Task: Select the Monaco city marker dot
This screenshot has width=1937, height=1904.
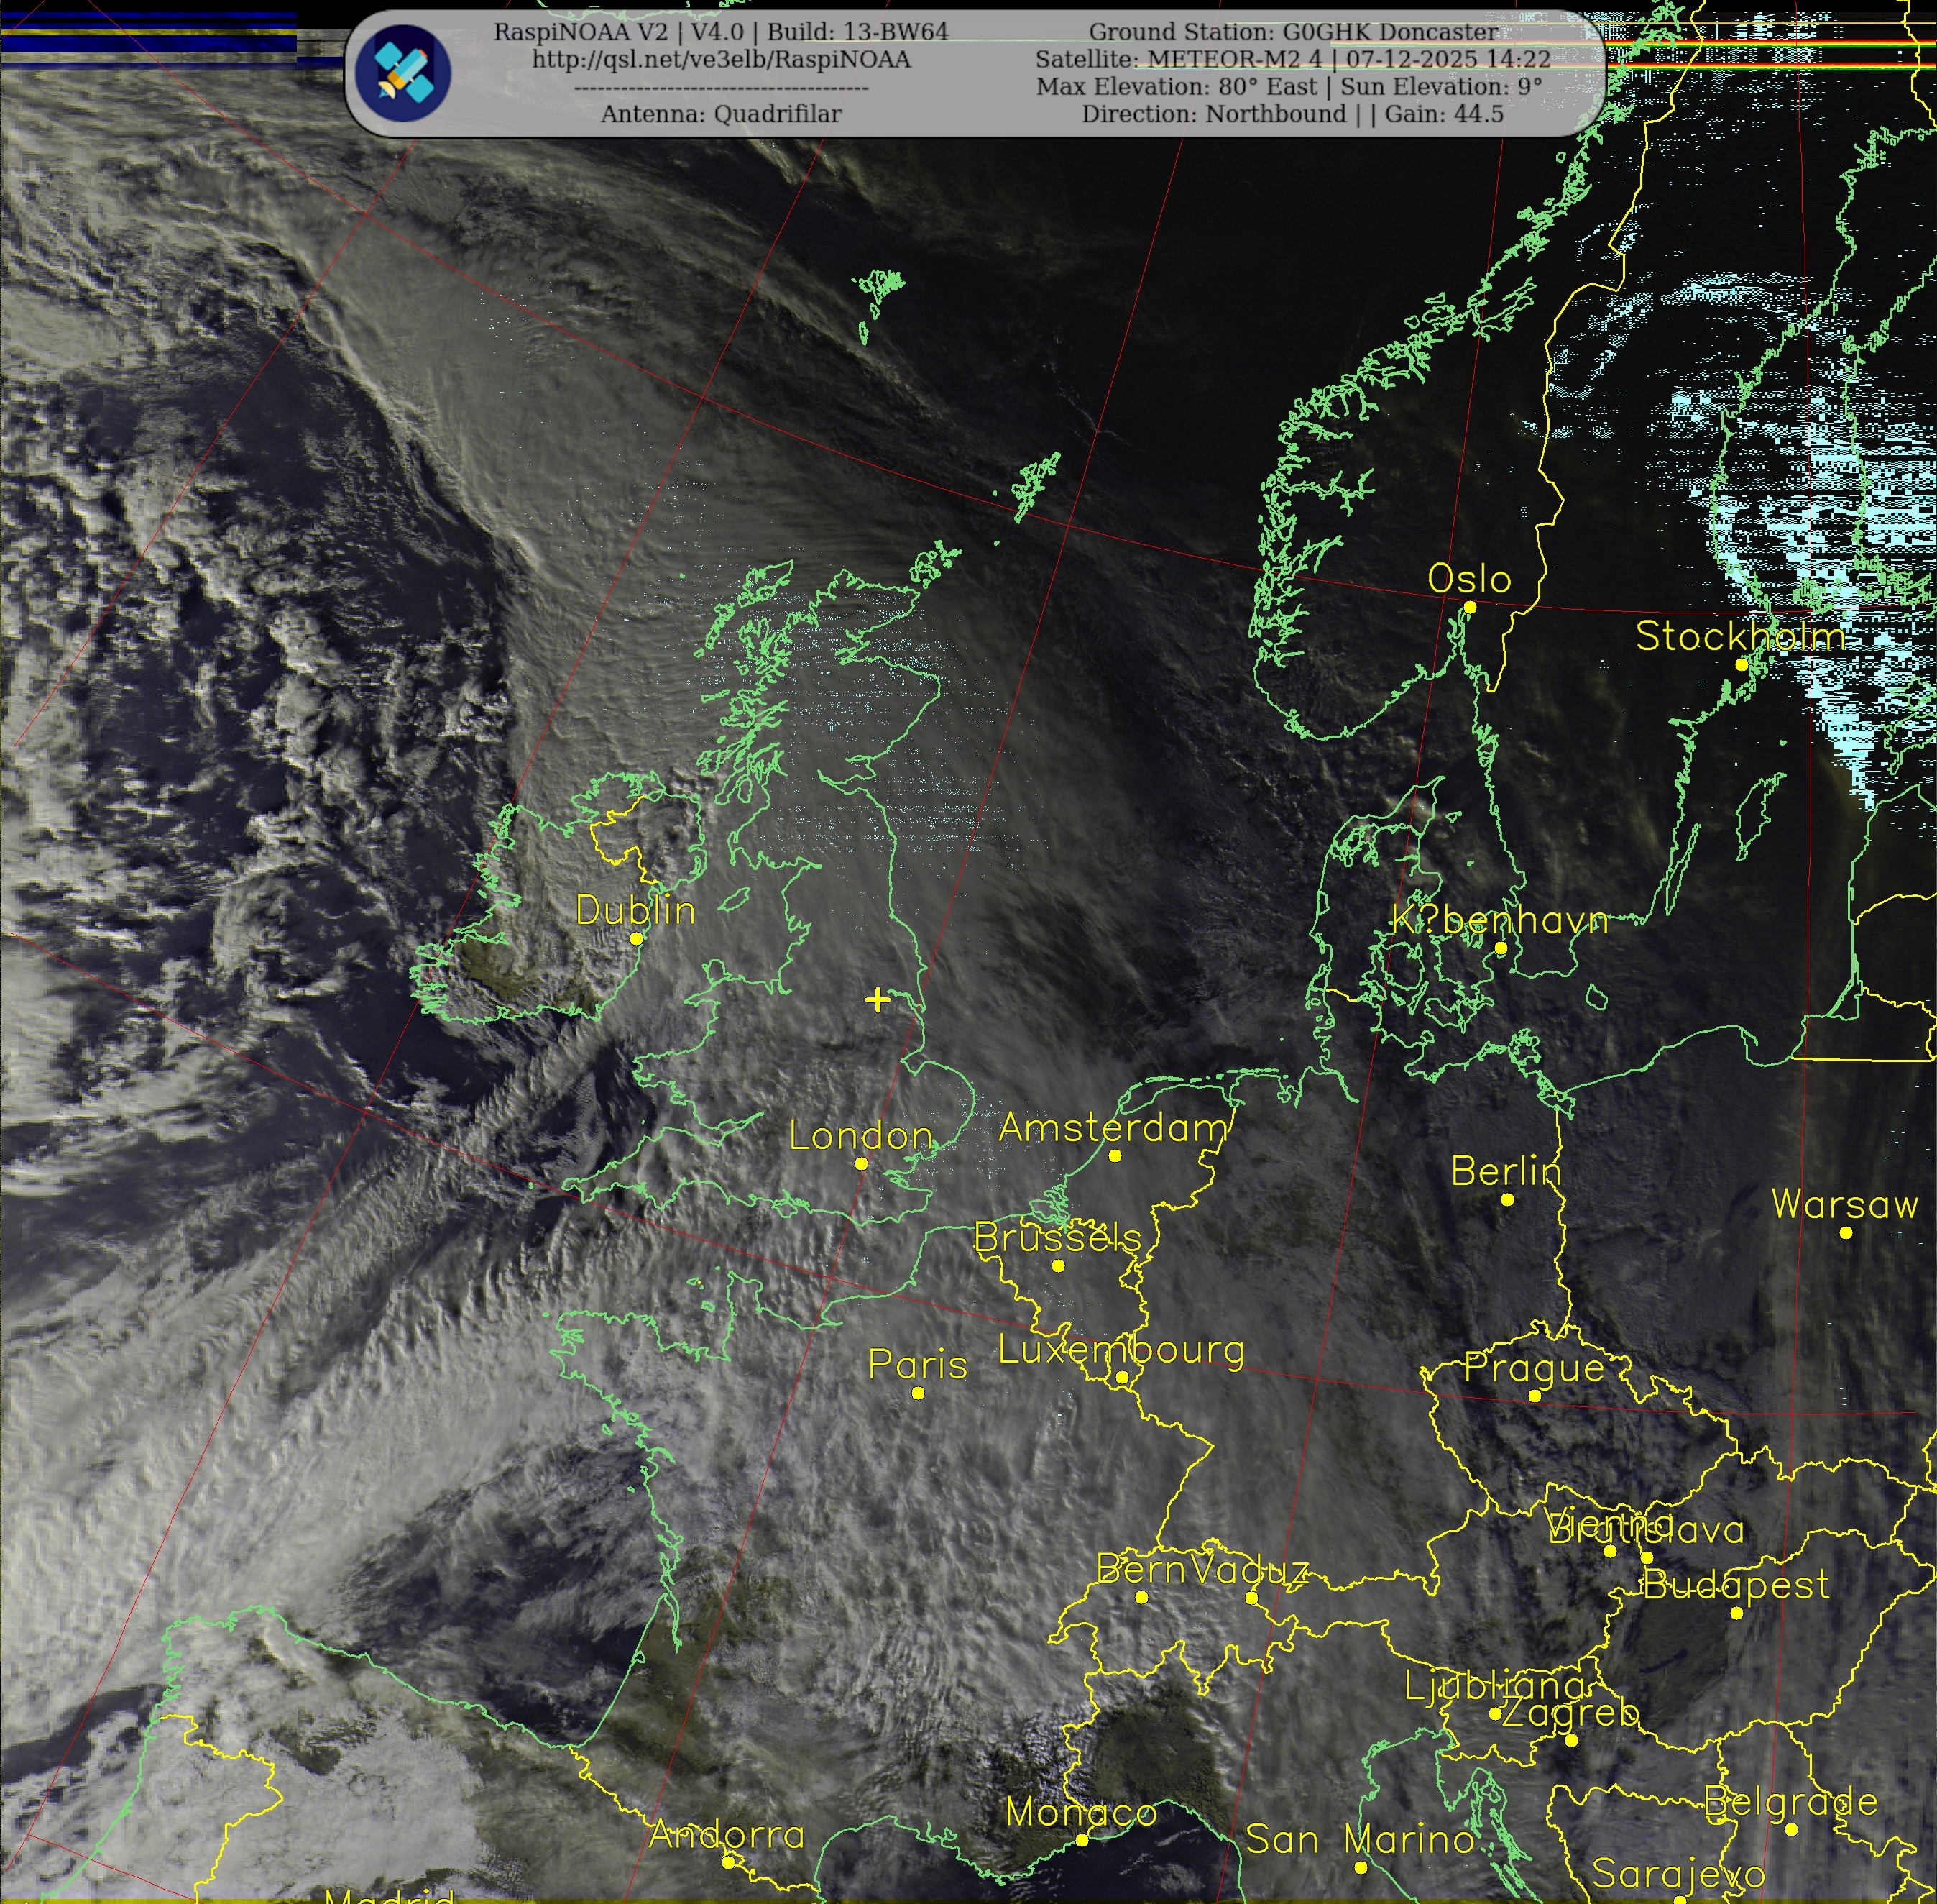Action: tap(1082, 1840)
